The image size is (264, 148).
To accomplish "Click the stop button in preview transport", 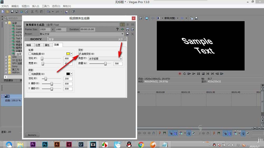I will click(x=203, y=74).
